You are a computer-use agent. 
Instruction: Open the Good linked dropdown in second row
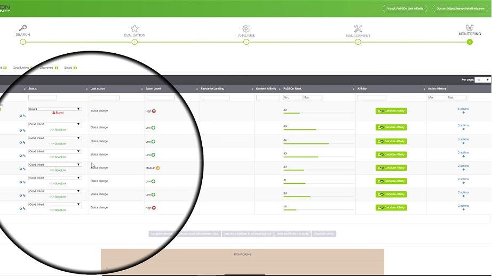pyautogui.click(x=55, y=124)
